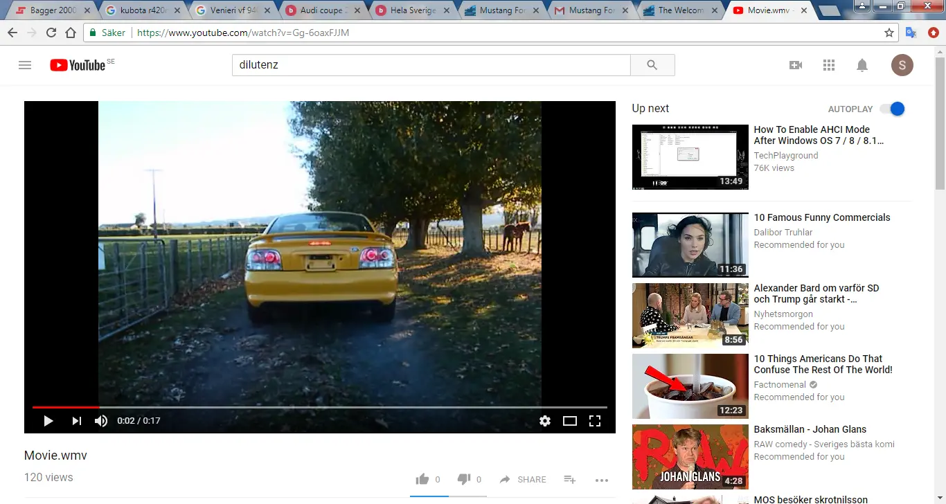The image size is (946, 504).
Task: View site info via the Säker padlock
Action: (107, 33)
